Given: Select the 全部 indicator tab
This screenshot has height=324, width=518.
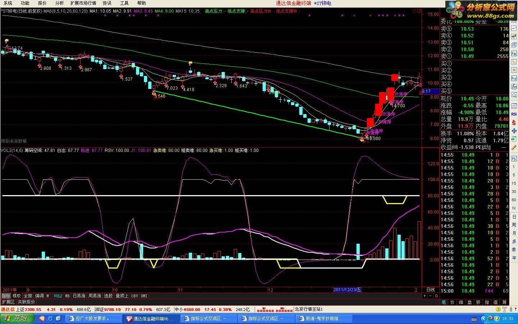Looking at the screenshot, I should [x=28, y=296].
